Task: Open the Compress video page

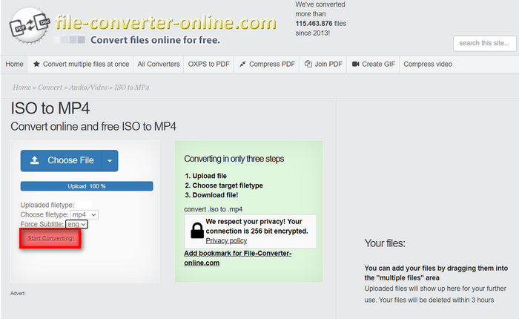Action: 428,64
